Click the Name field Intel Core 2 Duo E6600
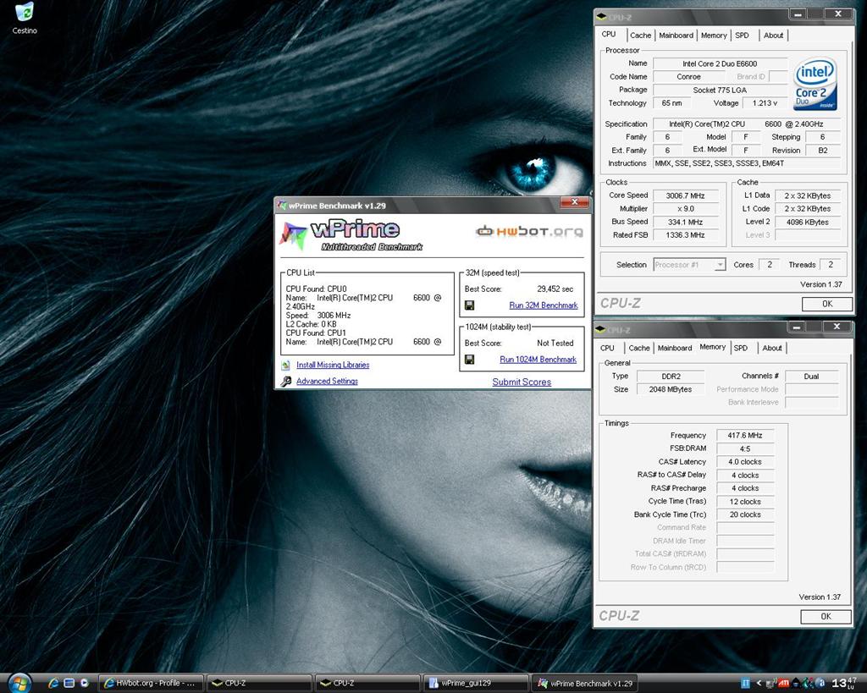Screen dimensions: 867x693 [x=720, y=63]
